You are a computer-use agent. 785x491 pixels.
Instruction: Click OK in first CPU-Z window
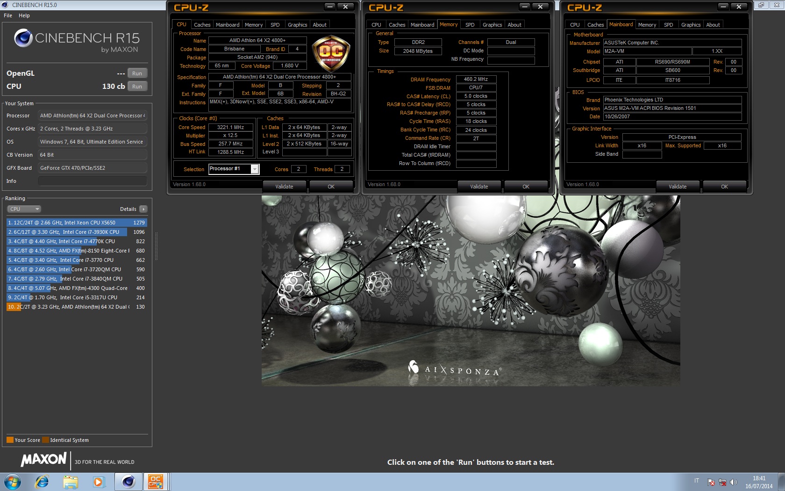click(331, 187)
